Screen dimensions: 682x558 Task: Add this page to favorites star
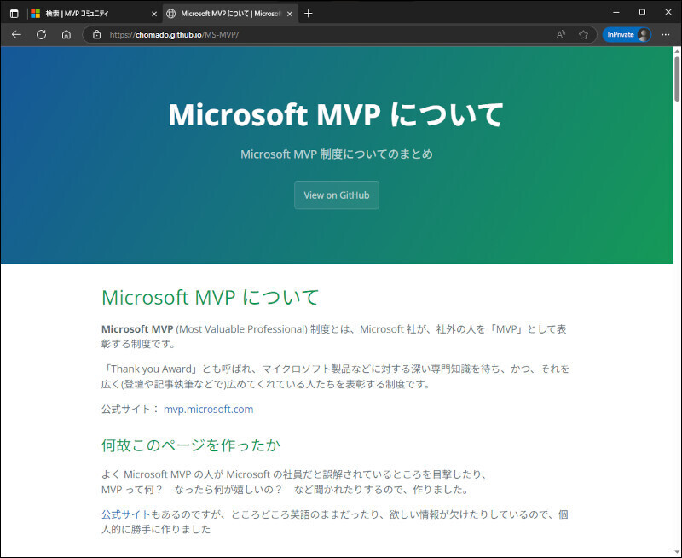(x=583, y=35)
